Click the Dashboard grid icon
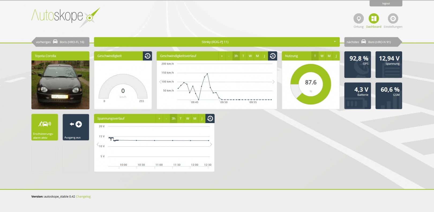434x212 pixels. [373, 19]
